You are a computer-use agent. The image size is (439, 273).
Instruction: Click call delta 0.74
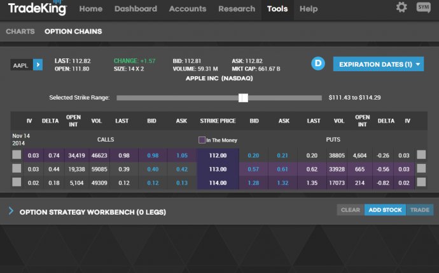pos(53,156)
